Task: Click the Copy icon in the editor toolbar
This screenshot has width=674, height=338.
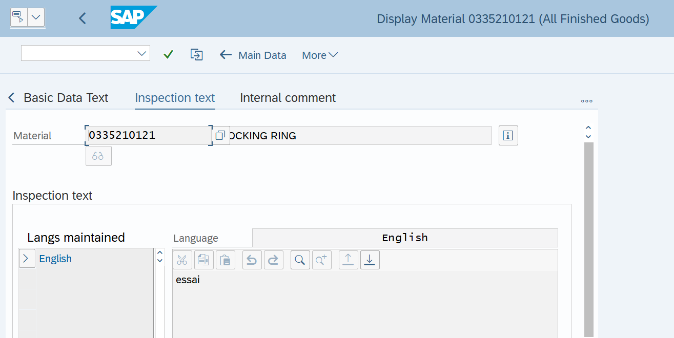Action: pyautogui.click(x=203, y=260)
